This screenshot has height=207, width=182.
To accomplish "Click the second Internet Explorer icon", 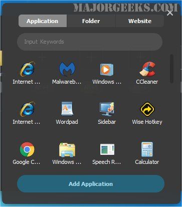I will (x=28, y=109).
